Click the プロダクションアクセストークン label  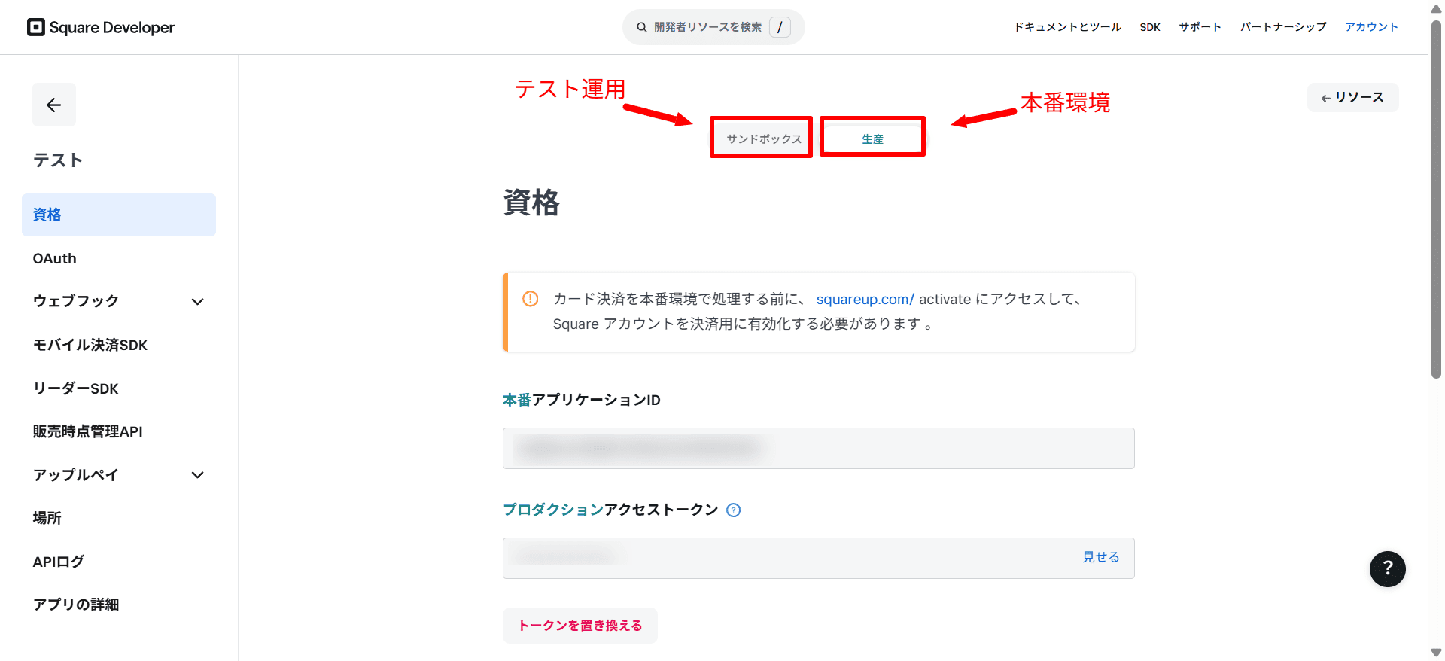click(x=610, y=510)
